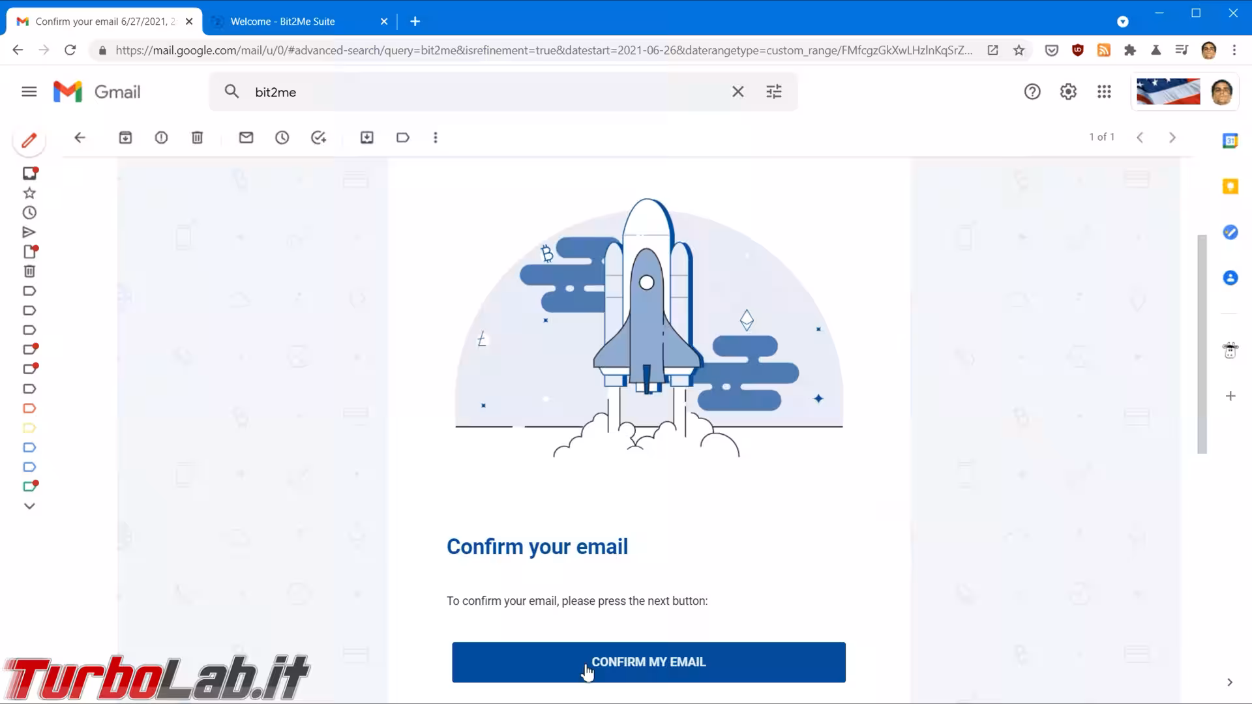Go back to search results arrow
This screenshot has height=704, width=1252.
[x=80, y=138]
